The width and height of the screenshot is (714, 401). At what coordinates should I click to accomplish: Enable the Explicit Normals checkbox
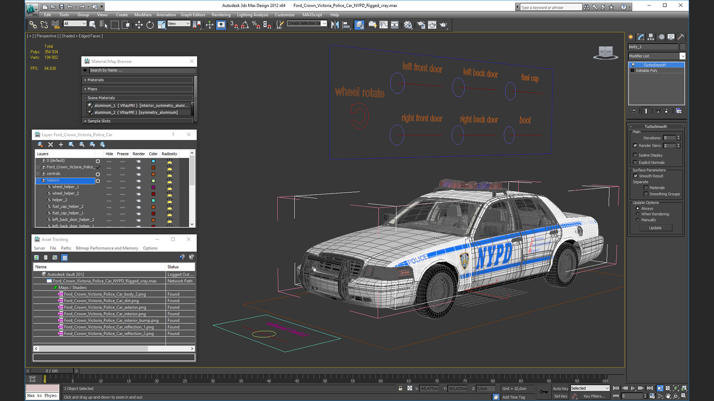pos(635,162)
